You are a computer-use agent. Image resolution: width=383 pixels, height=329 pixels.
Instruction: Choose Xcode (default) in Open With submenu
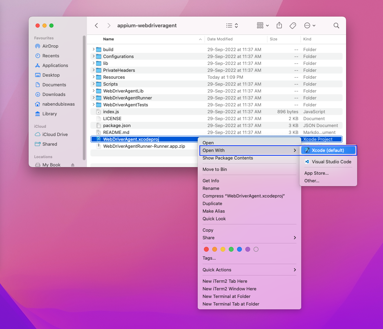328,150
